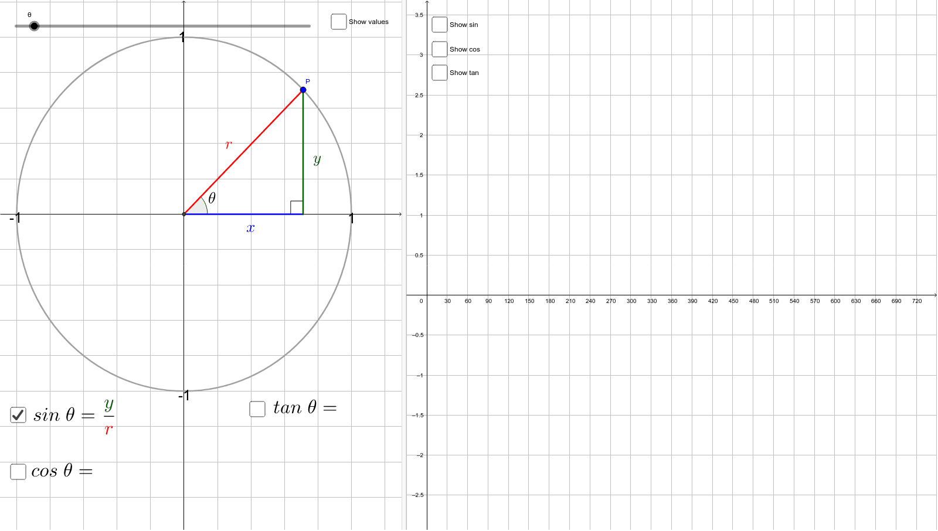Select point P on the unit circle

(303, 89)
